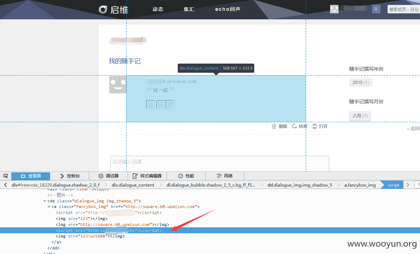Click the reply input field 在此输入回复
Screen dimensions: 420x254
tap(220, 164)
